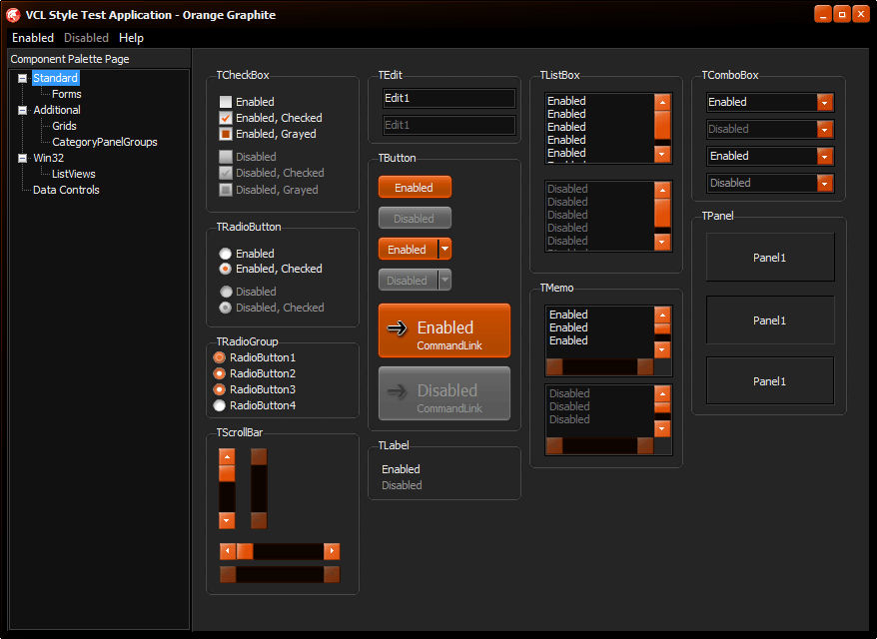Select the RadioButton4 option
This screenshot has height=639, width=877.
pyautogui.click(x=219, y=405)
